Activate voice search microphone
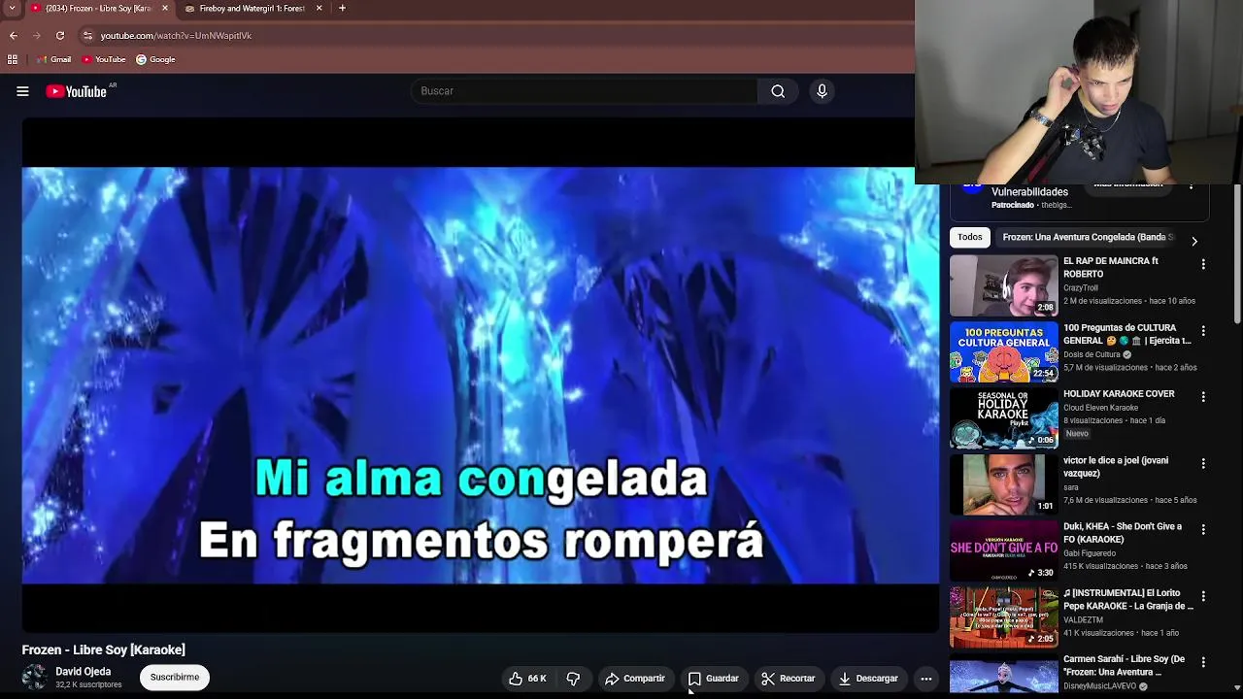1243x699 pixels. (x=822, y=91)
